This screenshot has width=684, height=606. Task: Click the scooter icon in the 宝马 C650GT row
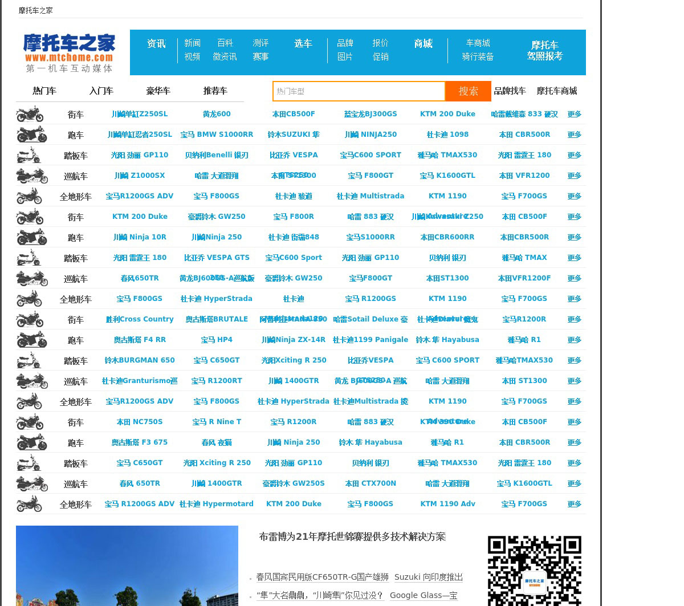coord(28,463)
